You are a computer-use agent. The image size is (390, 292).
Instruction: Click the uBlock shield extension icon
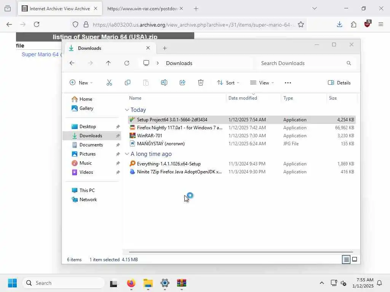(367, 24)
